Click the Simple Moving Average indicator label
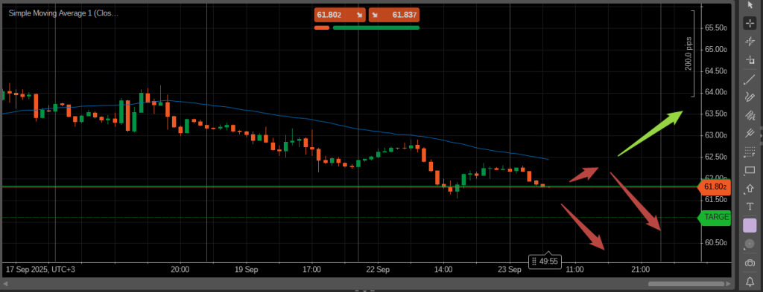763x292 pixels. pyautogui.click(x=63, y=13)
